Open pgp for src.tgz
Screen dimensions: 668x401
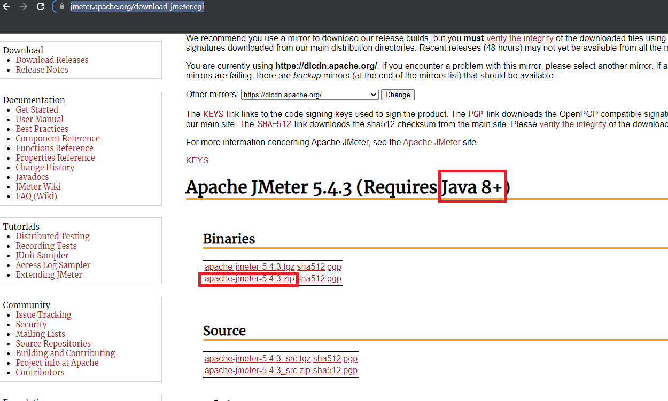click(351, 358)
